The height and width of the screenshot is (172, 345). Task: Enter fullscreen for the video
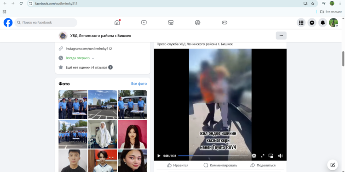(263, 156)
